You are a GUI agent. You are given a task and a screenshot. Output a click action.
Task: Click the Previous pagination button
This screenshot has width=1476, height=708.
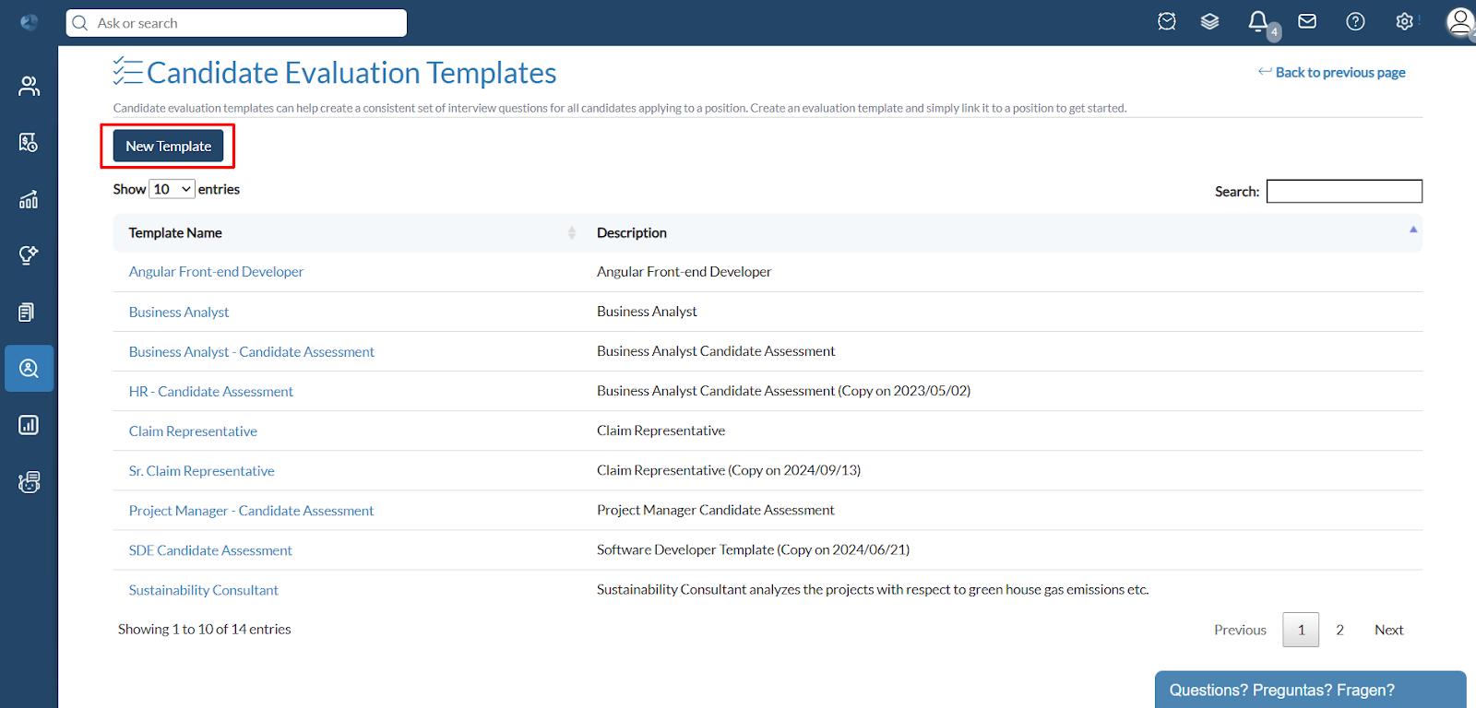1240,630
